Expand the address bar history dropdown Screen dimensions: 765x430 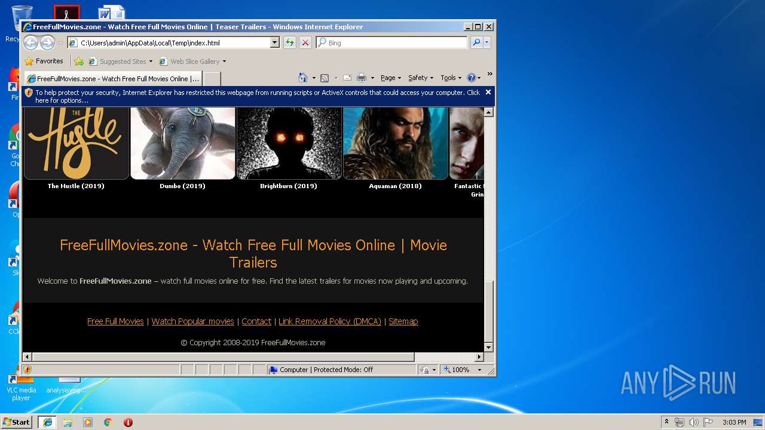(275, 43)
